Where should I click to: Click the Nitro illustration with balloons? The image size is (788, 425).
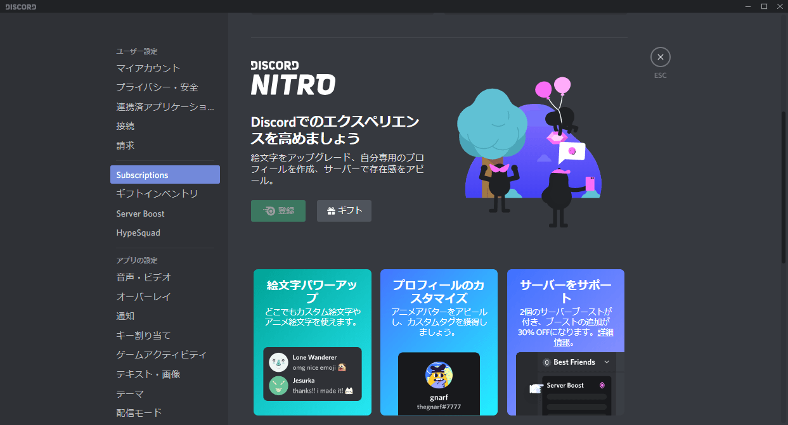tap(530, 152)
